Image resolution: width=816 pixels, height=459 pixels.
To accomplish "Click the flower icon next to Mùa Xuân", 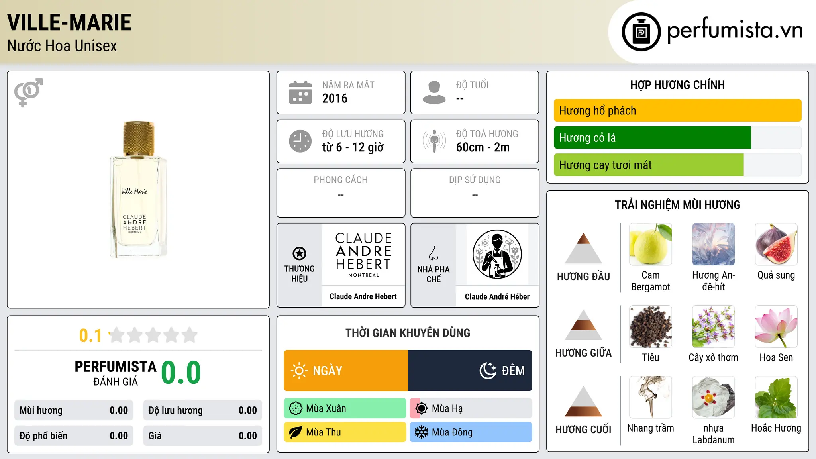I will pyautogui.click(x=296, y=408).
